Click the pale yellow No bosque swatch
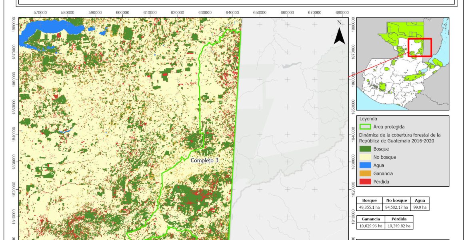 tap(364, 157)
